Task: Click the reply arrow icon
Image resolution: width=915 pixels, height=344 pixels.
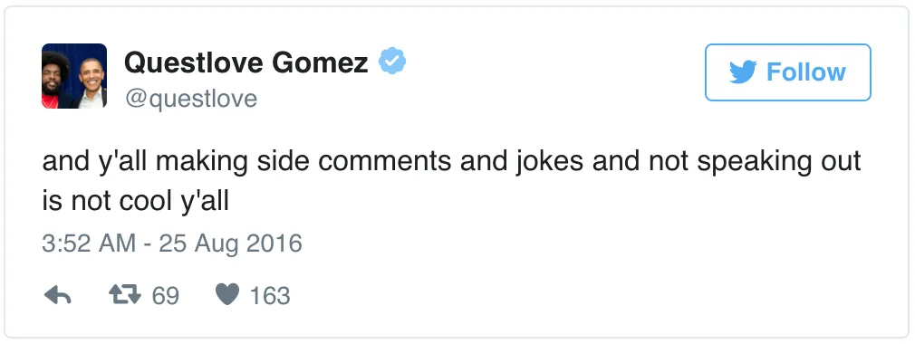Action: click(58, 296)
